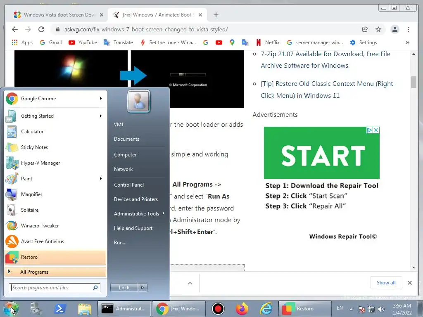The image size is (423, 317).
Task: Click the screen recorder taskbar icon
Action: (x=218, y=309)
